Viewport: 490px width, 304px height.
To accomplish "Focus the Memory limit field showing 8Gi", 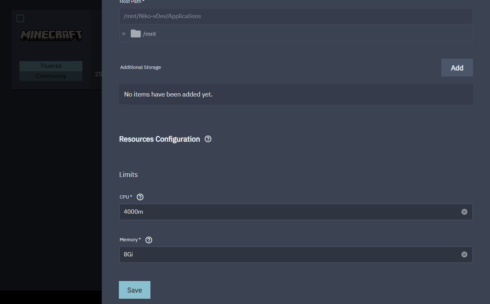I will point(289,254).
